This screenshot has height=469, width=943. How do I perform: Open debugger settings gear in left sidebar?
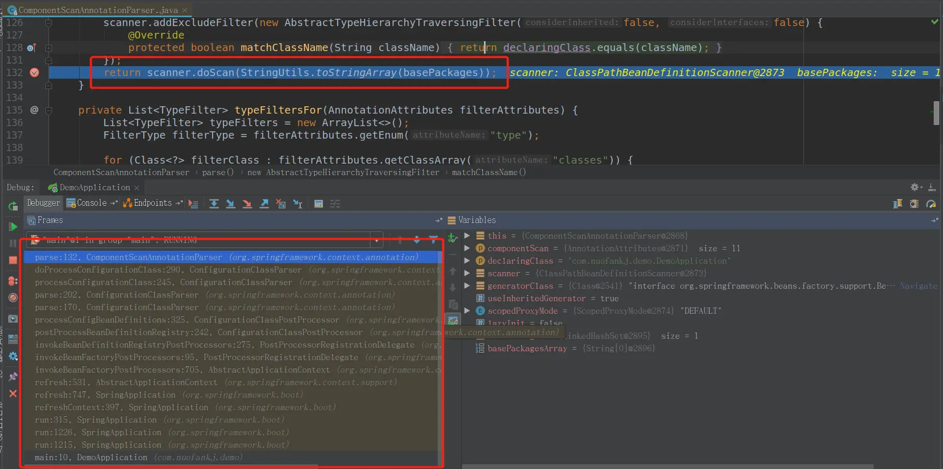(x=13, y=356)
